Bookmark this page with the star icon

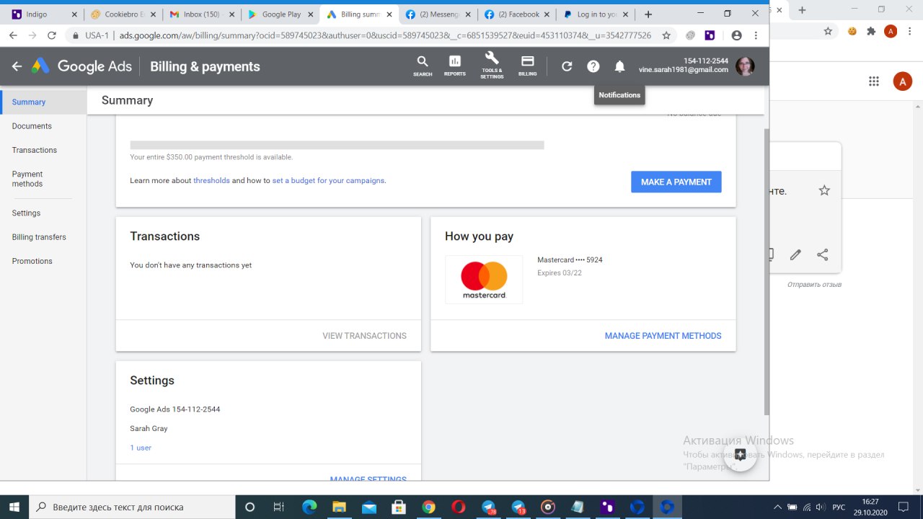[x=666, y=35]
